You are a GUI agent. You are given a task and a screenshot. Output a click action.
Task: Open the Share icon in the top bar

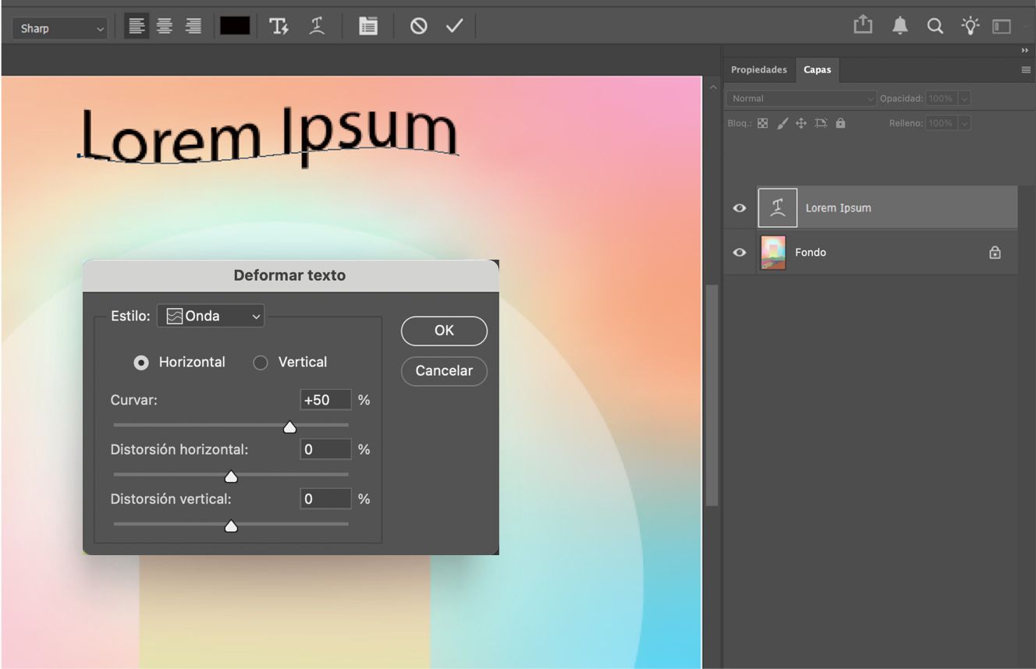coord(863,25)
